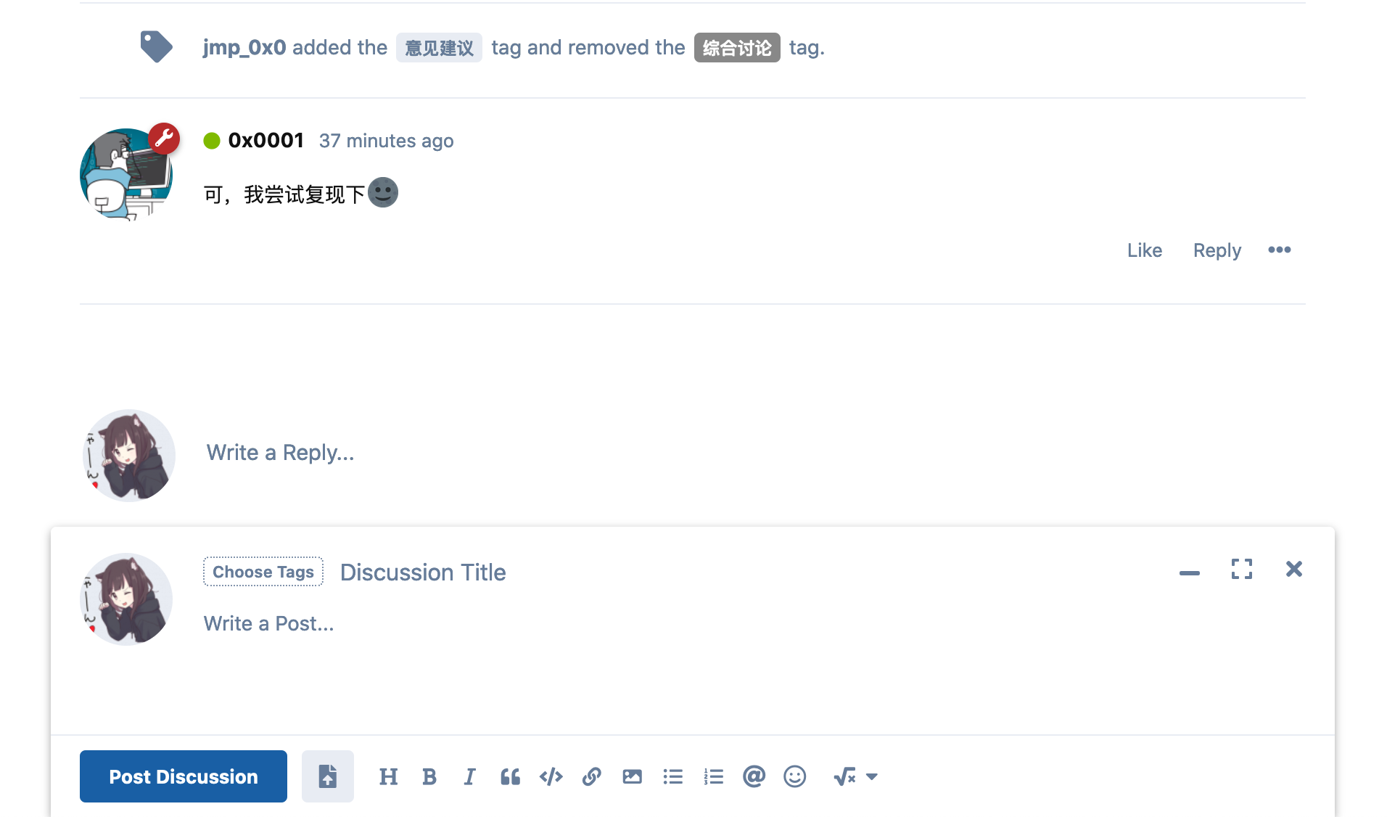1387x817 pixels.
Task: Toggle composer fullscreen mode
Action: point(1242,569)
